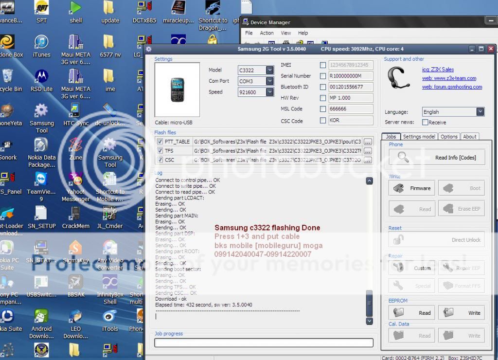Tick the Serial Number checkbox
498x360 pixels.
click(323, 76)
